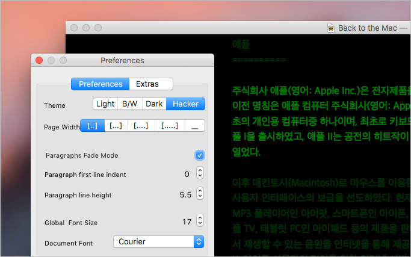411x257 pixels.
Task: Set page width to [..]
Action: (92, 126)
